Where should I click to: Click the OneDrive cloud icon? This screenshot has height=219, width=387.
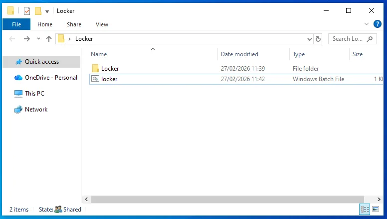click(18, 78)
